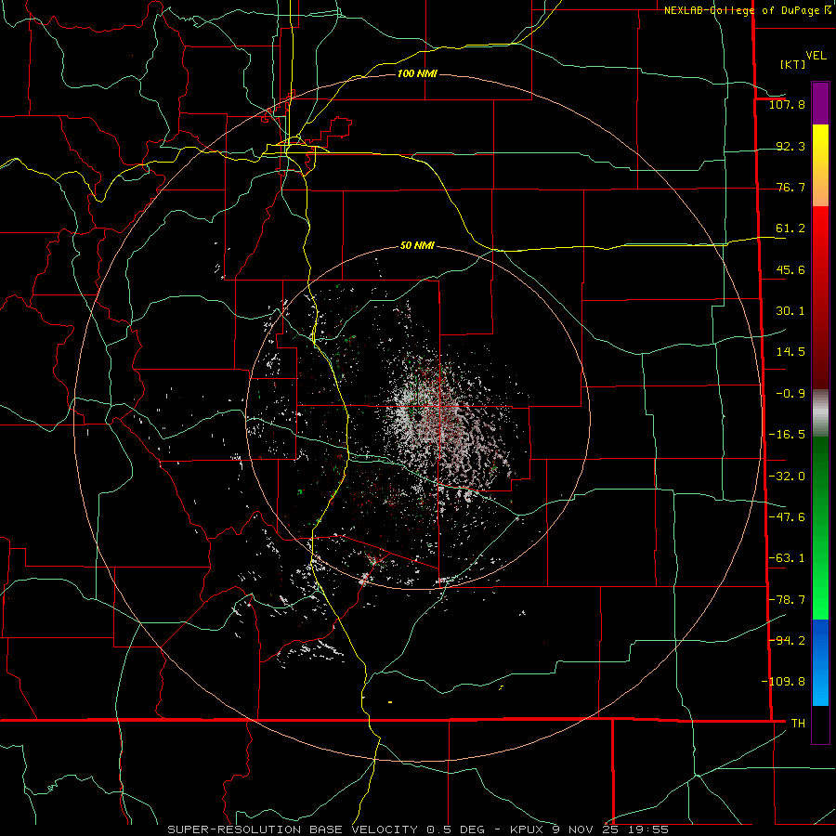836x836 pixels.
Task: Click the TH threshold label
Action: 798,724
